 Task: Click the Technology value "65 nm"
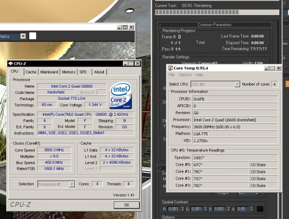(x=47, y=105)
